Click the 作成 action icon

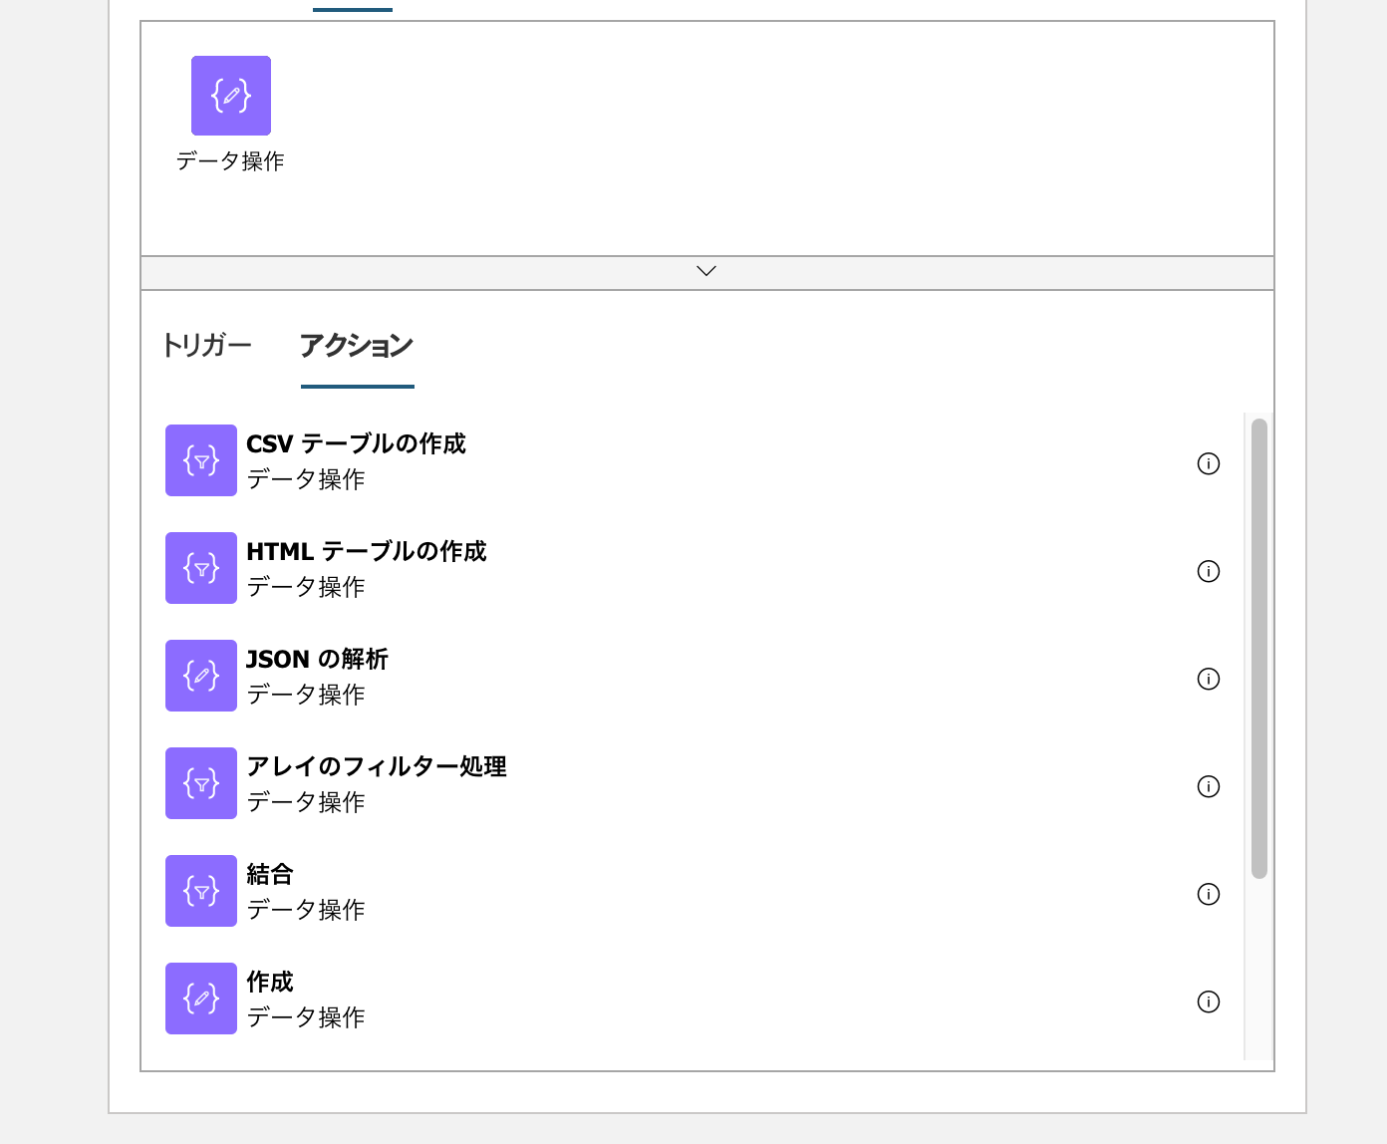(x=201, y=999)
